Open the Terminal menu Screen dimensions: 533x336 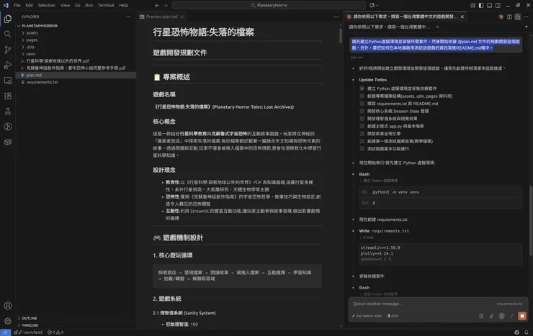coord(106,5)
